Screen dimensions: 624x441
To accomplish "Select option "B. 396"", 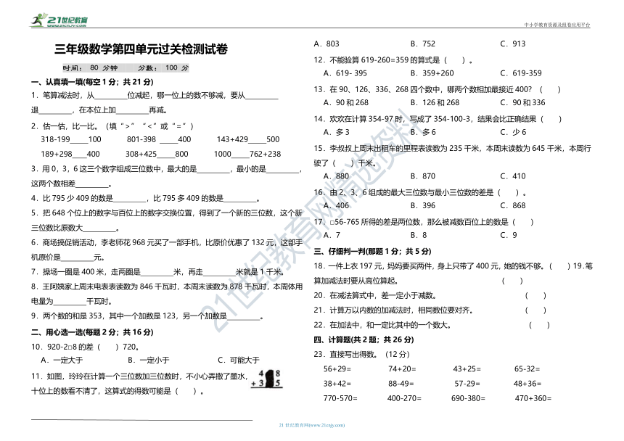I will pos(423,205).
